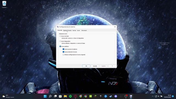
Task: Open the Windows Start menu
Action: [45, 96]
